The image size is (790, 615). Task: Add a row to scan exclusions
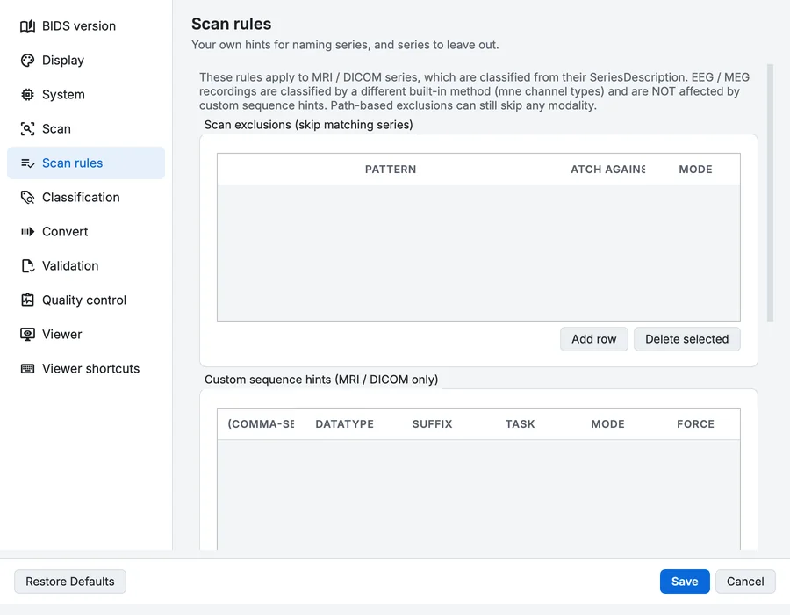[594, 339]
